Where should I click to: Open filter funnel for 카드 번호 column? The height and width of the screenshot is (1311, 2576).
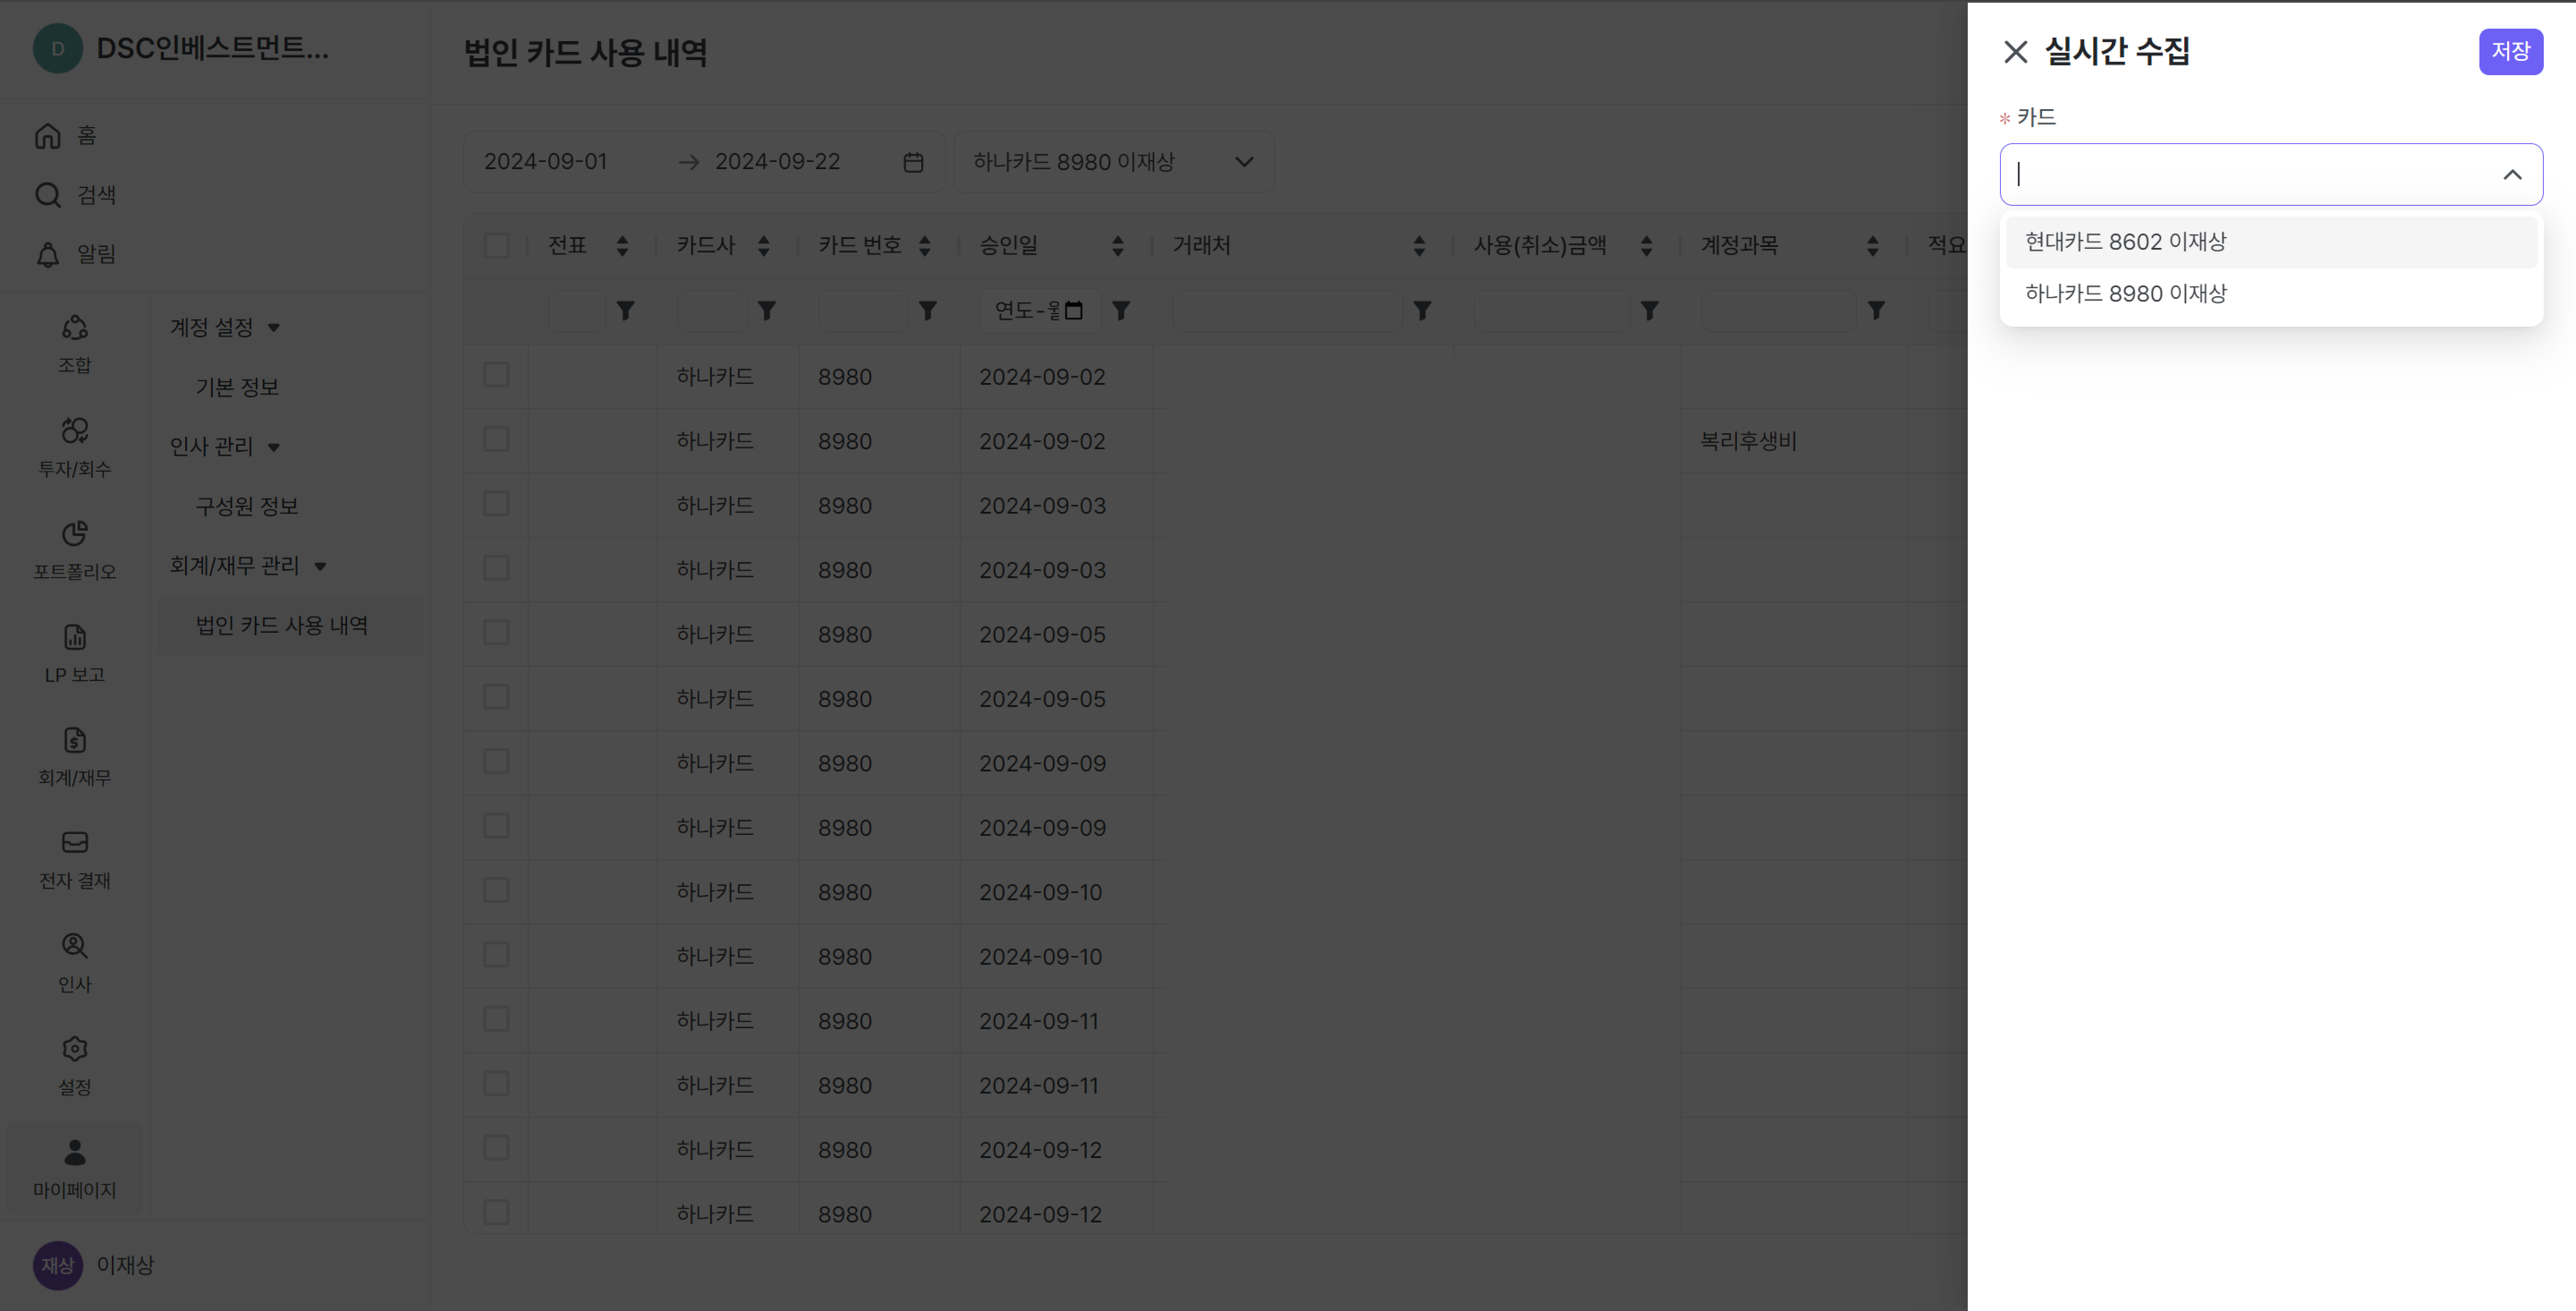point(927,311)
